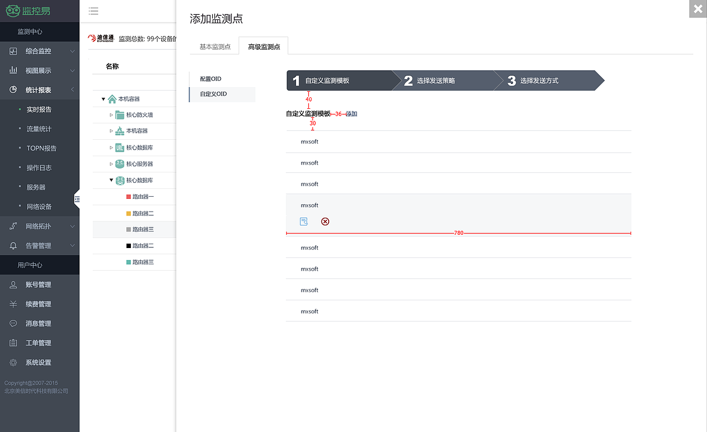Go to step 3 选择发送方式

(550, 81)
